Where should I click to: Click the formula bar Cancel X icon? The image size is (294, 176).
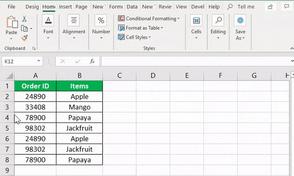tap(63, 61)
